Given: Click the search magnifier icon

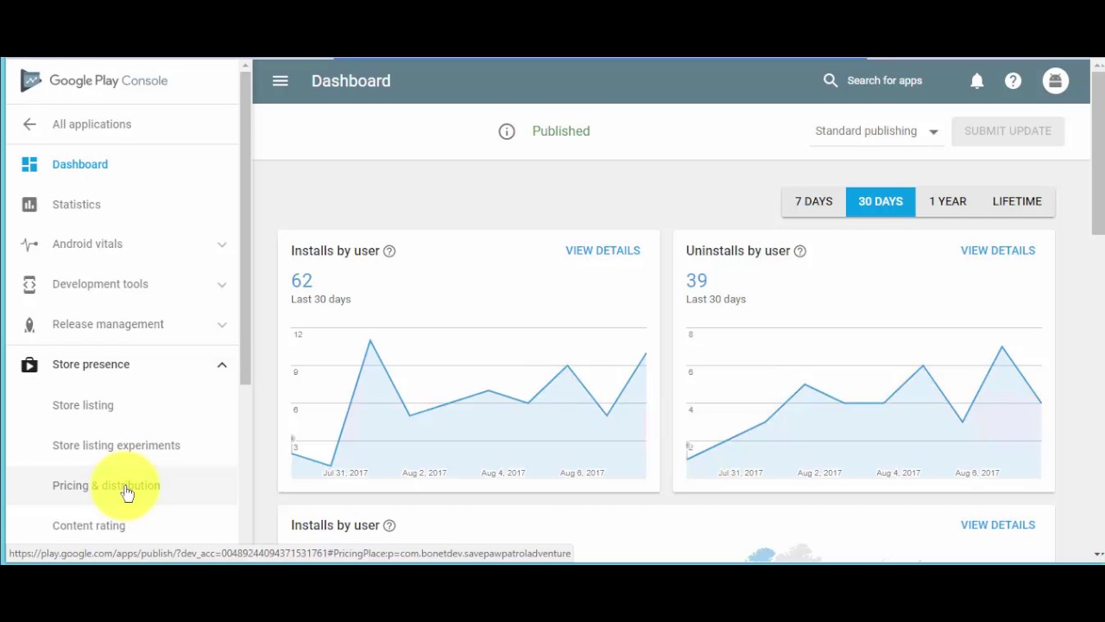Looking at the screenshot, I should click(830, 80).
